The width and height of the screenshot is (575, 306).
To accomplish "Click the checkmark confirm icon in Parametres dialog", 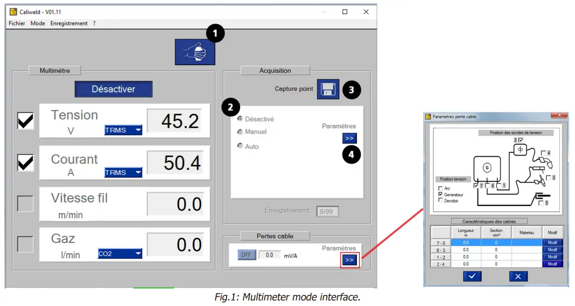I will pyautogui.click(x=472, y=276).
